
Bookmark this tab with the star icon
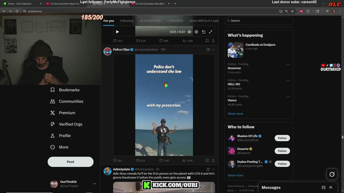[x=292, y=11]
